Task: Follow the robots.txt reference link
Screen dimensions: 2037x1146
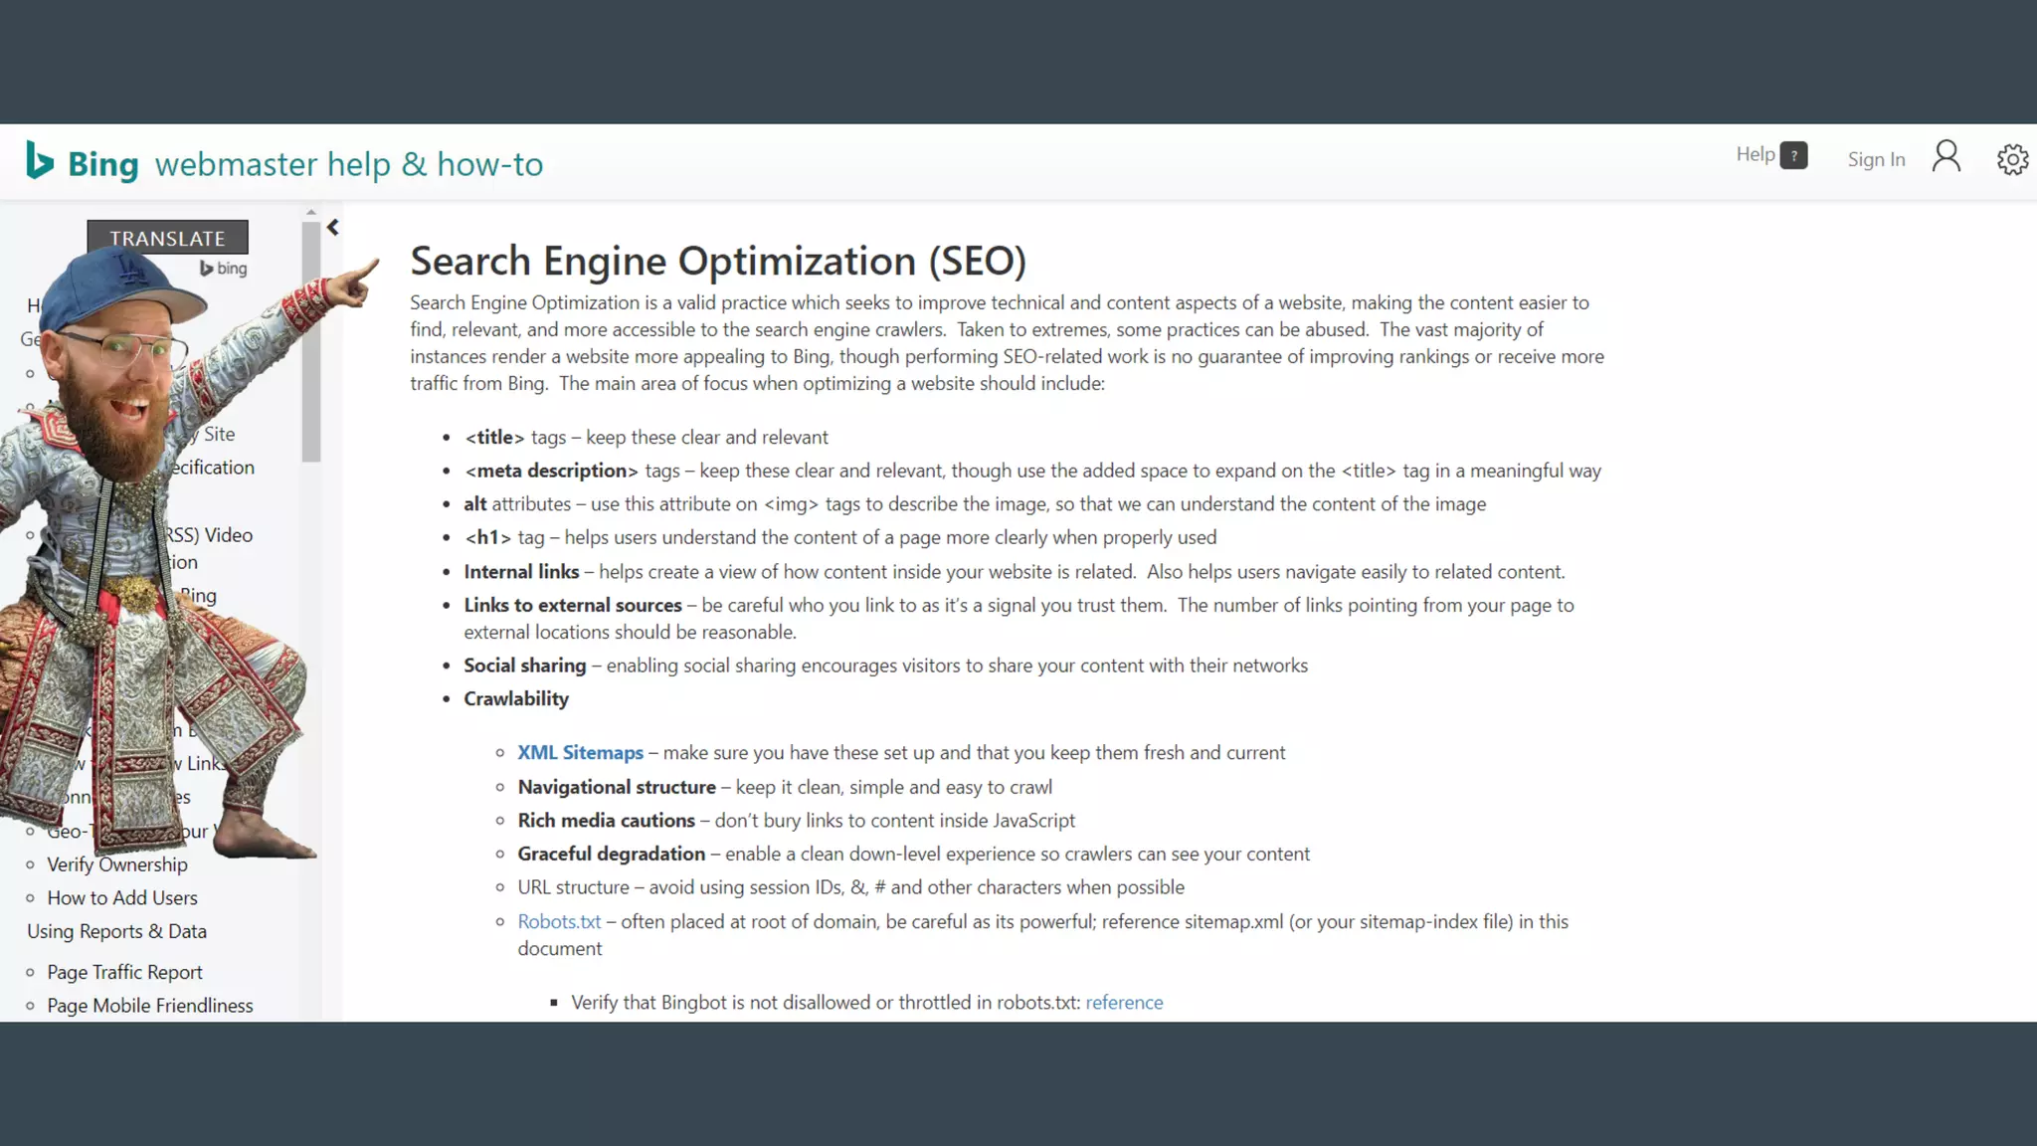Action: [x=1124, y=1003]
